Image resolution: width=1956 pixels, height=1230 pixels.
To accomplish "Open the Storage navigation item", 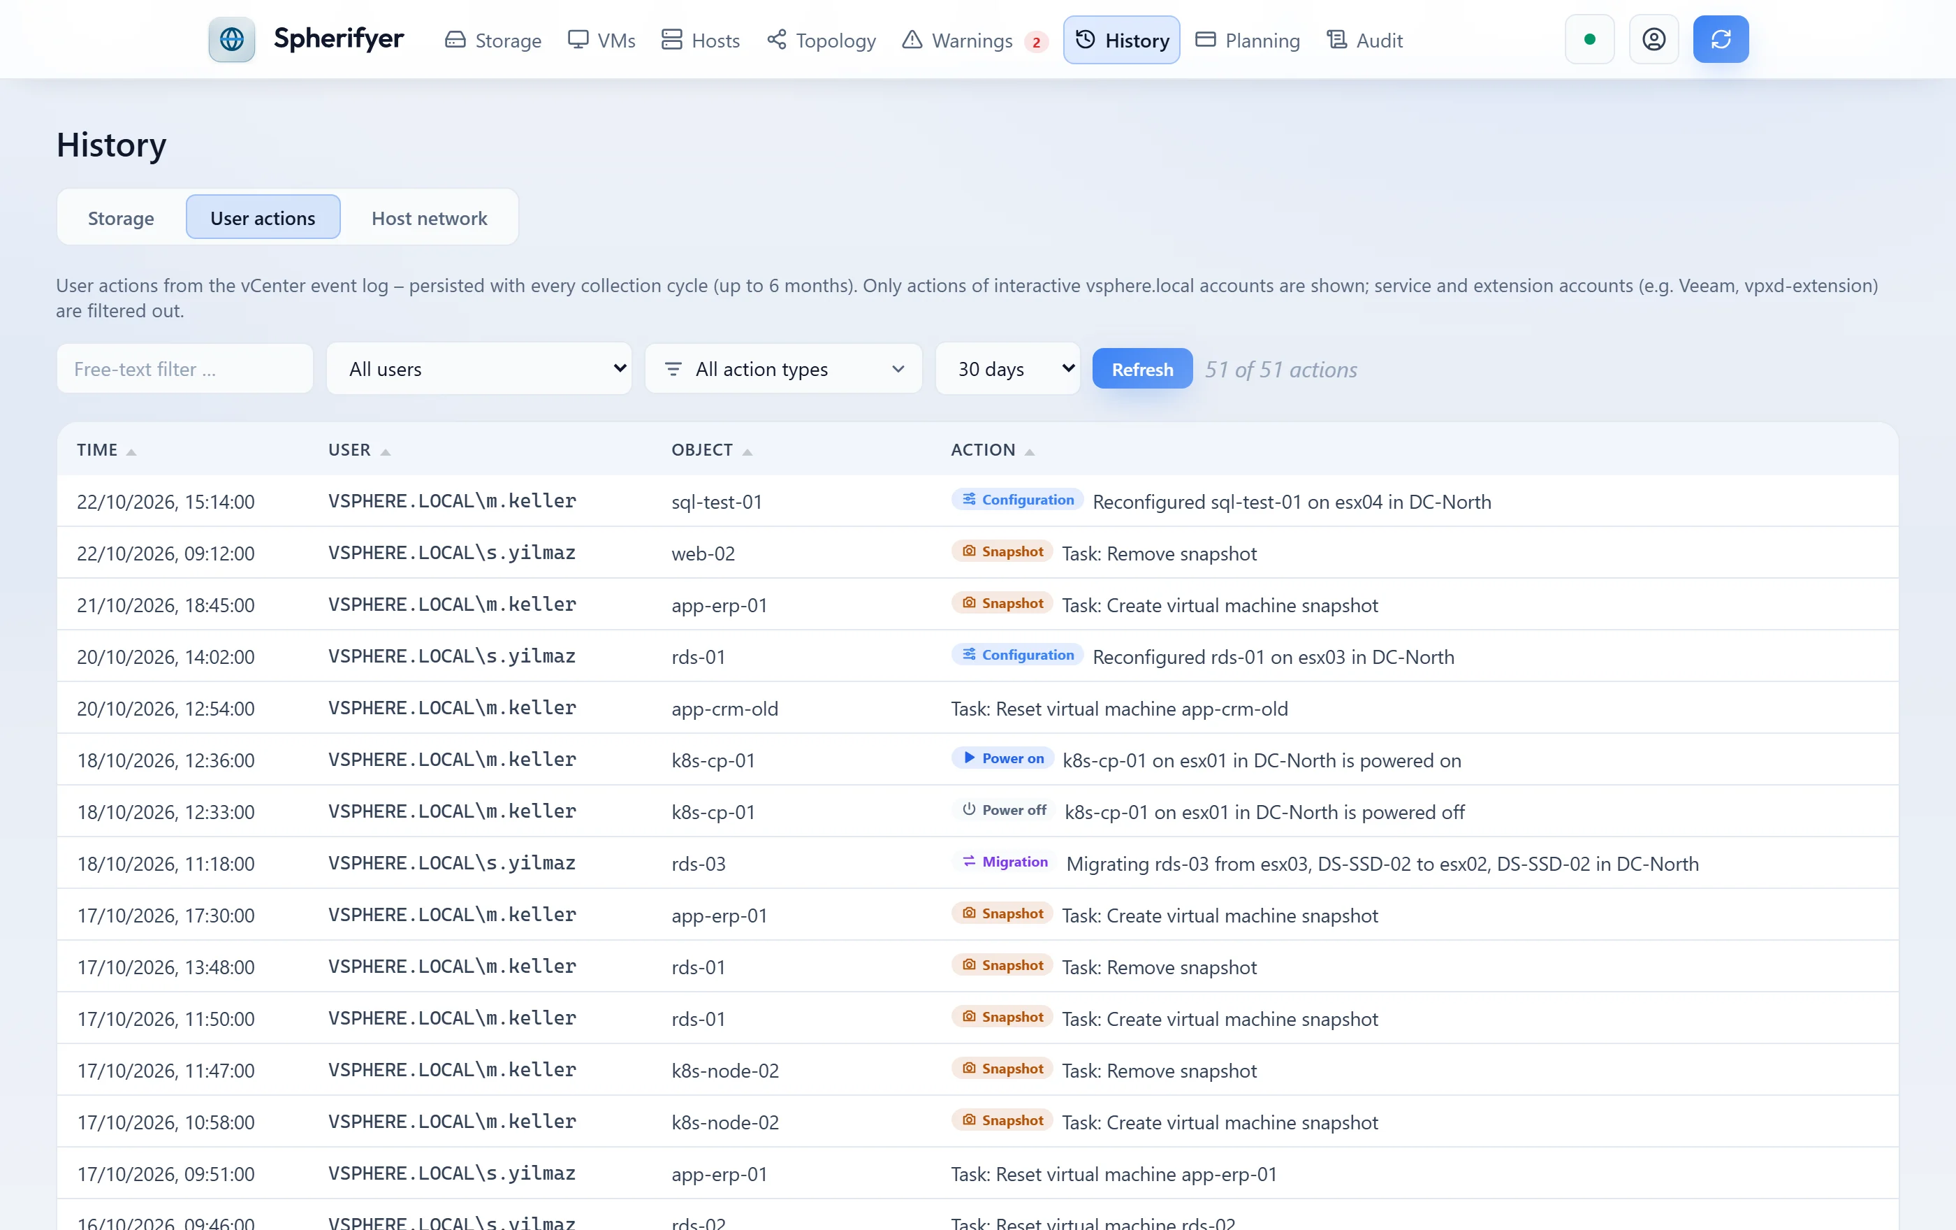I will click(493, 40).
